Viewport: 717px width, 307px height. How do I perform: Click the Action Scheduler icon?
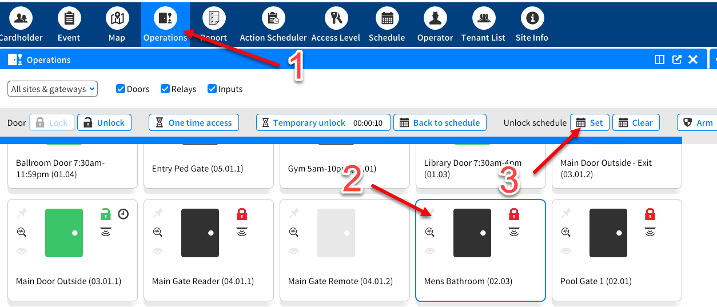click(273, 18)
